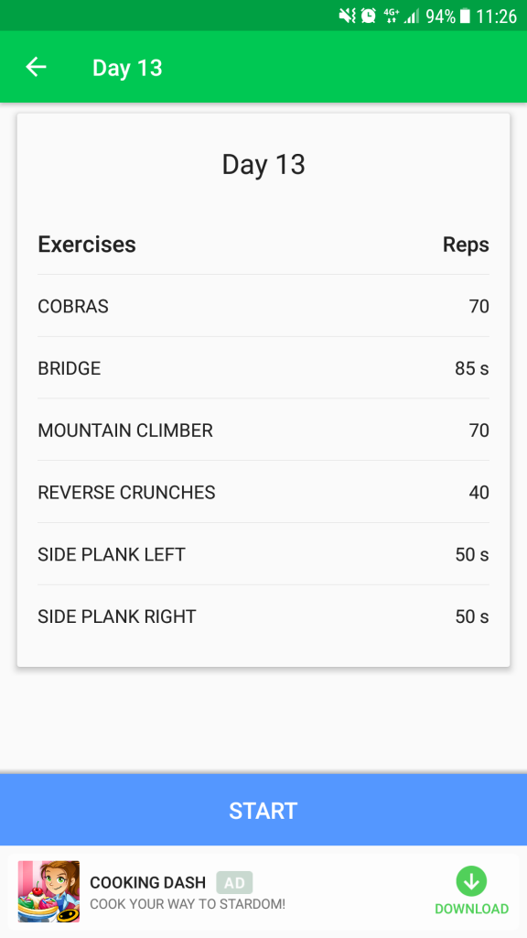Tap the battery status icon

point(466,16)
